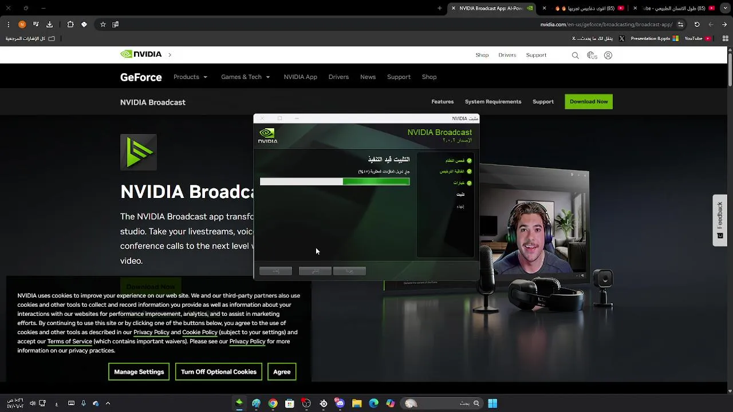Jump to the Features section link
733x412 pixels.
[x=442, y=102]
